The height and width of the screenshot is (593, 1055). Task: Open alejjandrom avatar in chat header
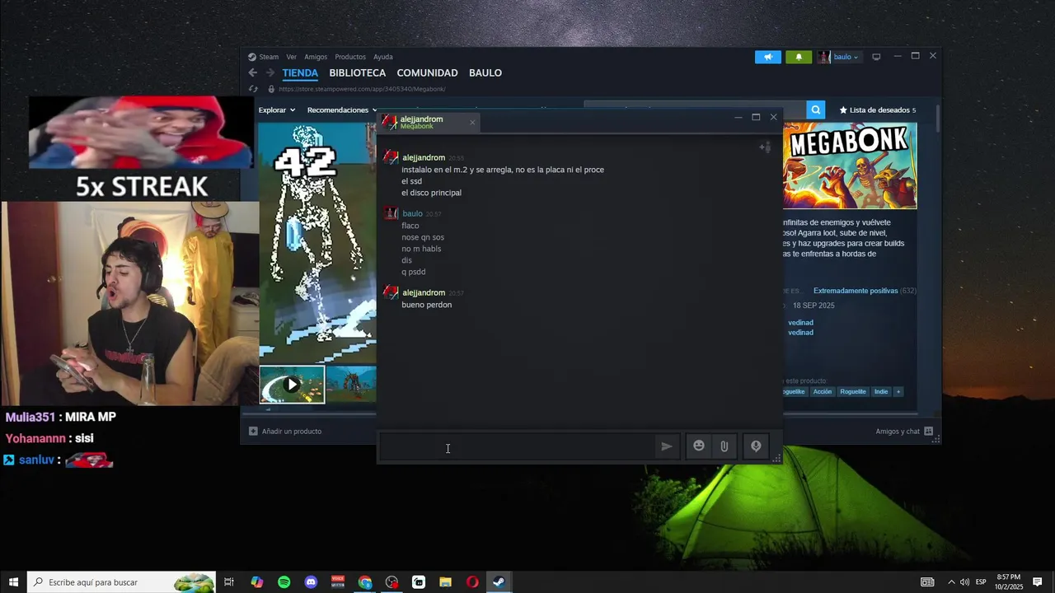tap(389, 123)
